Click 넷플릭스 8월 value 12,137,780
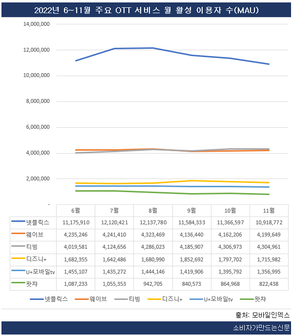 [153, 223]
